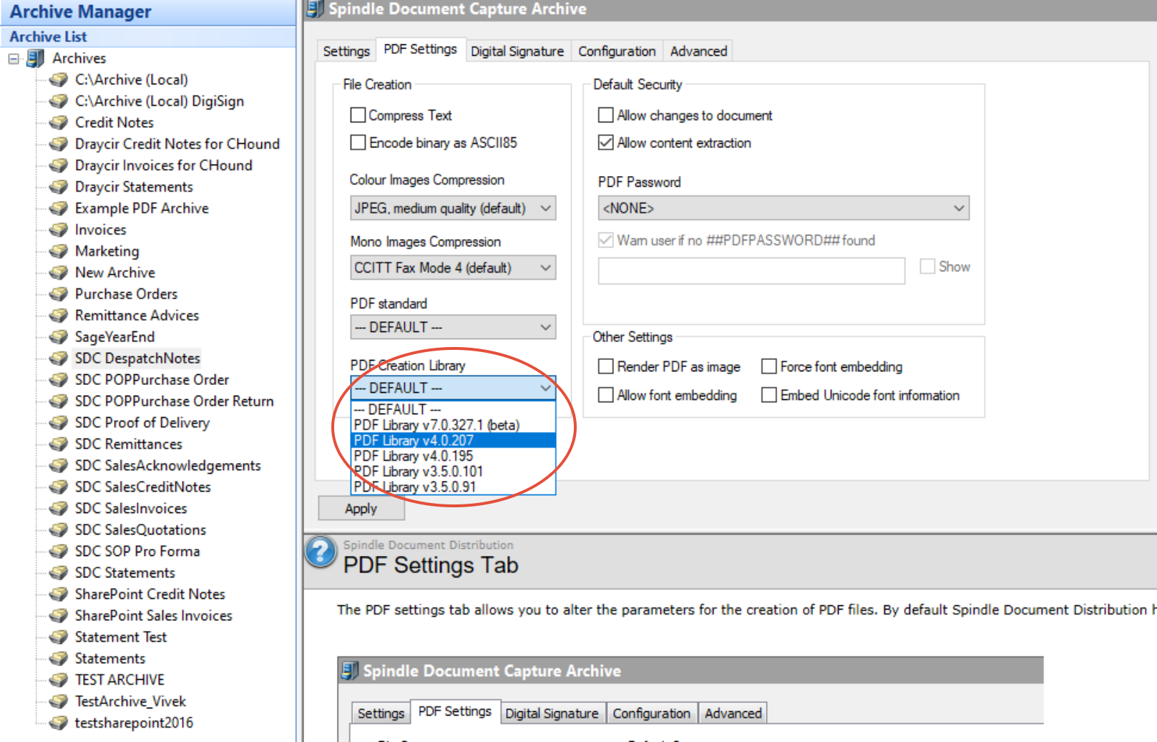Switch to the Settings tab
The image size is (1157, 742).
click(x=346, y=52)
